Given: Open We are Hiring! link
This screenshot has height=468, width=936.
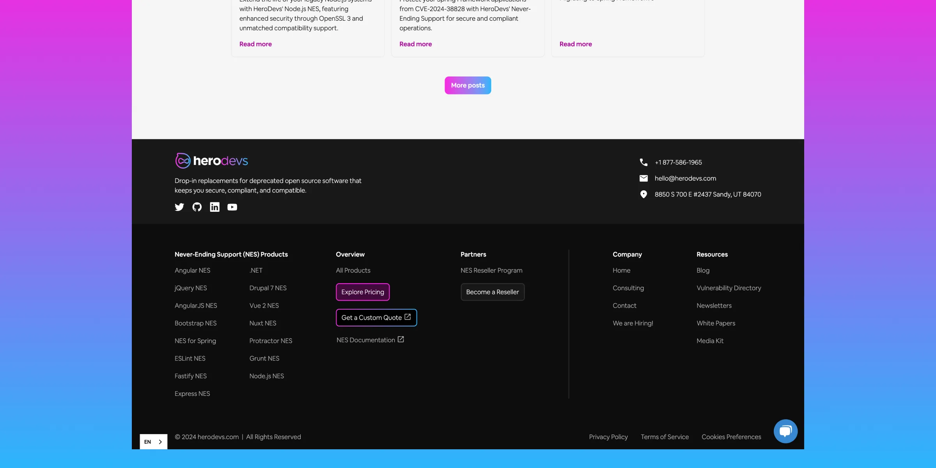Looking at the screenshot, I should point(633,323).
